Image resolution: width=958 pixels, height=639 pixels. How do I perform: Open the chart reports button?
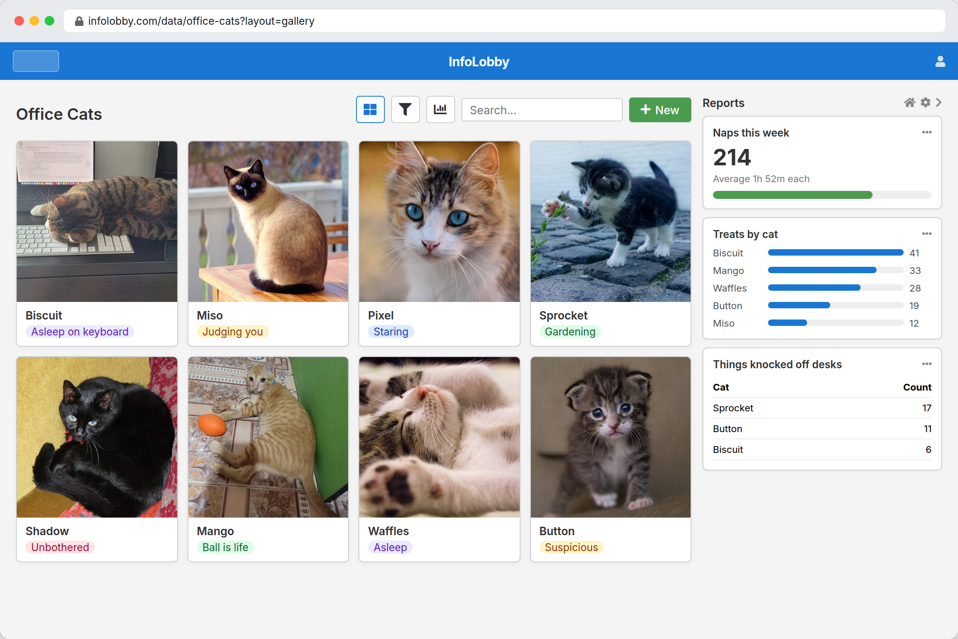click(x=440, y=109)
